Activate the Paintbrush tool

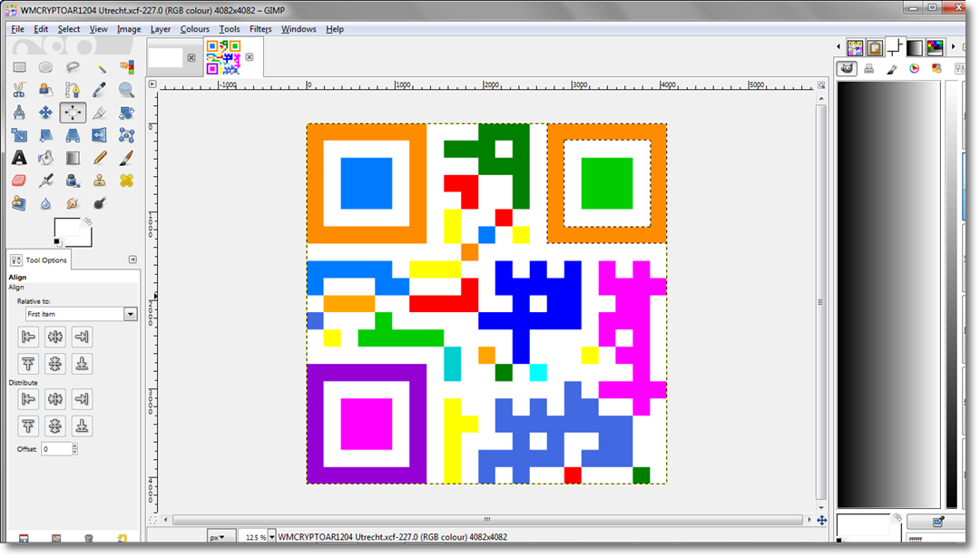tap(126, 158)
